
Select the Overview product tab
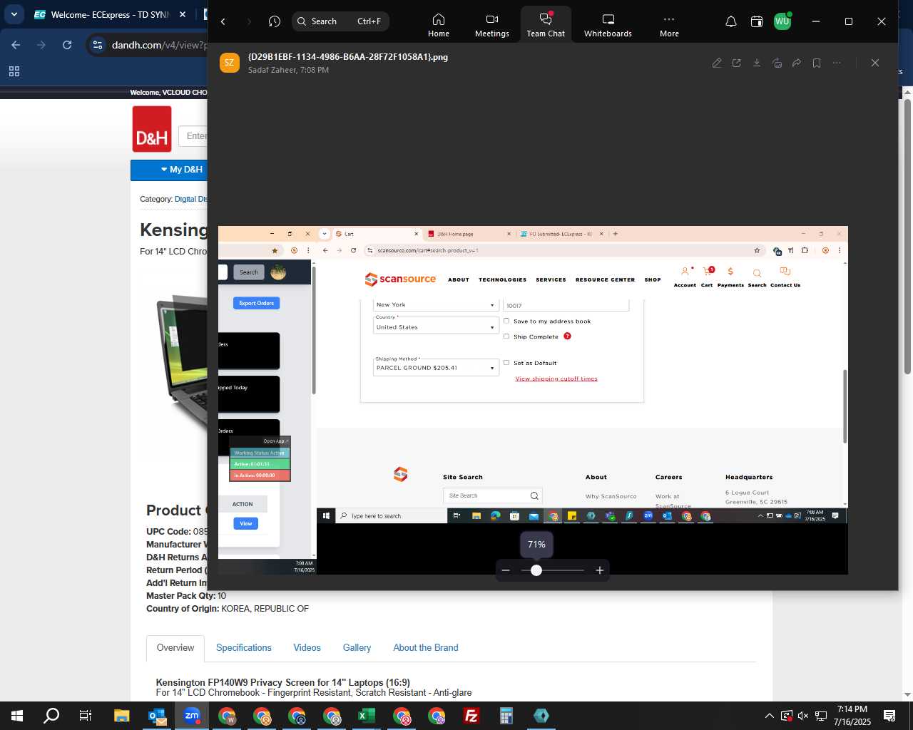click(x=175, y=648)
